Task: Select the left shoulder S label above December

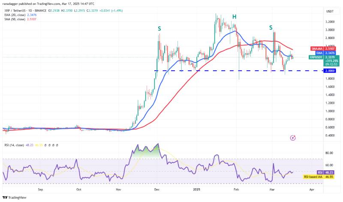Action: click(159, 29)
